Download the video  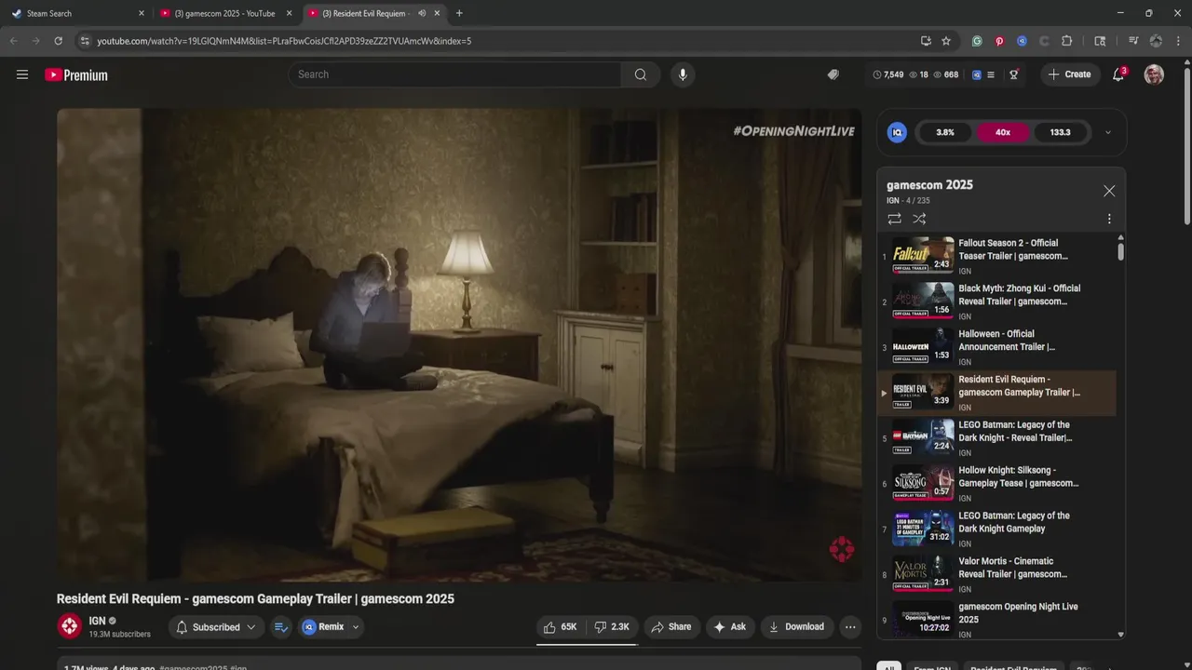click(796, 627)
